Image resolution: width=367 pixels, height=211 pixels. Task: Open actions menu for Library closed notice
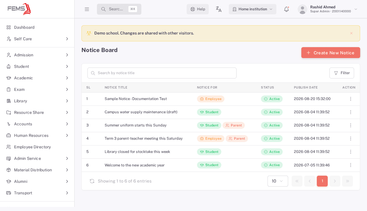(350, 152)
